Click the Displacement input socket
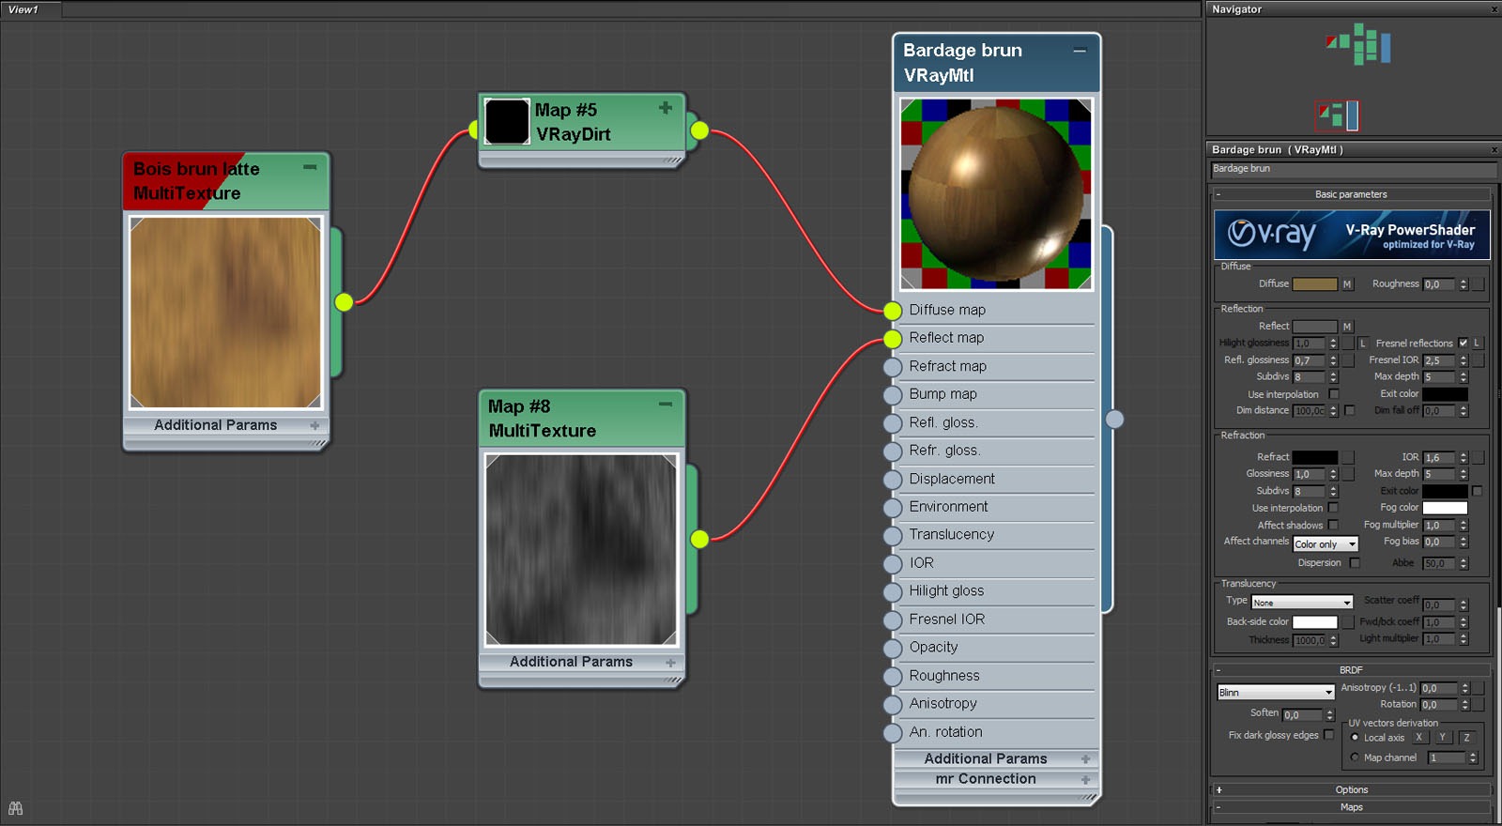The width and height of the screenshot is (1502, 826). click(892, 480)
